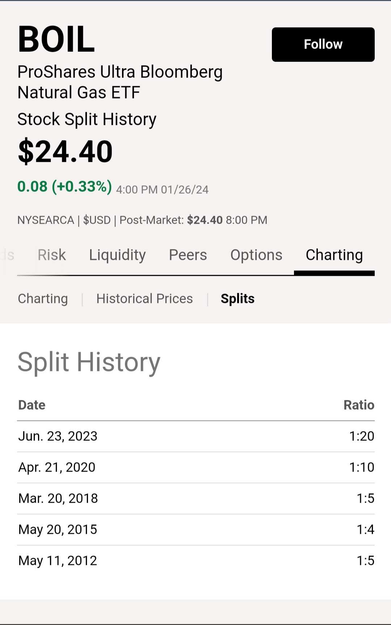This screenshot has height=625, width=391.
Task: Click the May 20, 2015 split date
Action: click(58, 529)
